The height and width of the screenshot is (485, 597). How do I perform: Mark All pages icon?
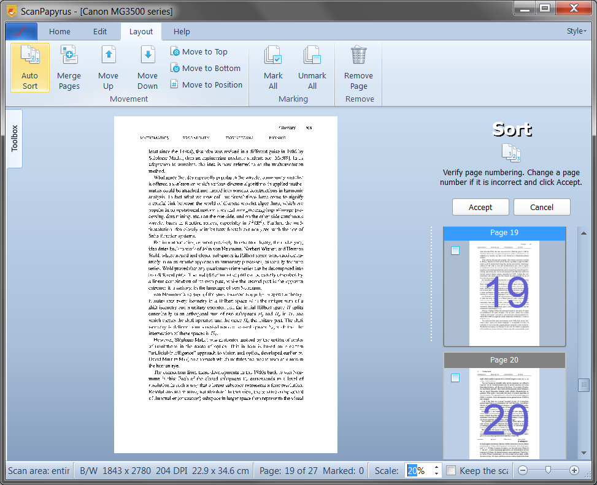[273, 55]
